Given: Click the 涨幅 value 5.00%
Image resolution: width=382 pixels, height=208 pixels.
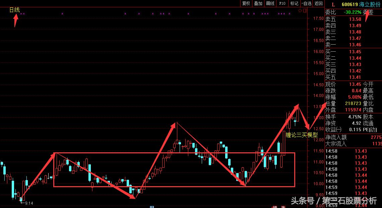Looking at the screenshot, I should [x=355, y=97].
